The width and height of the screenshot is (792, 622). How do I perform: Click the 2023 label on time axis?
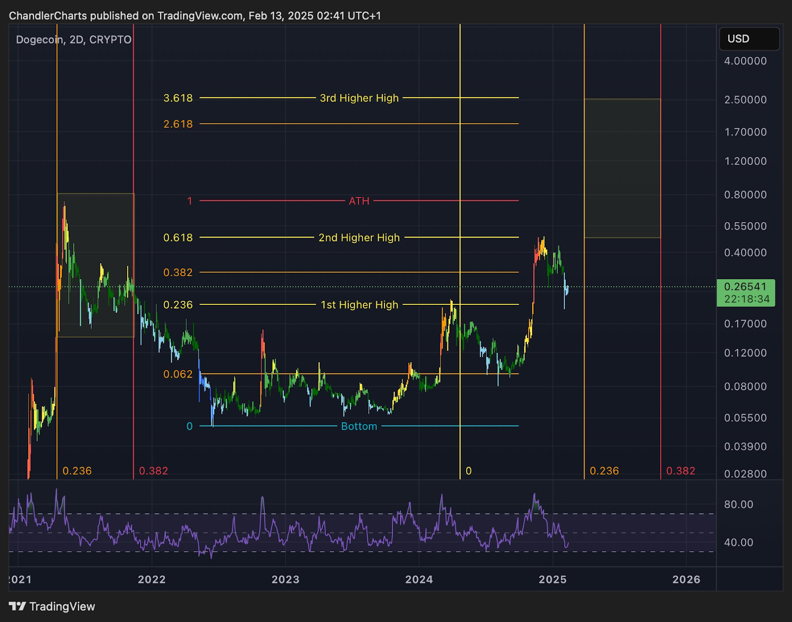pyautogui.click(x=285, y=579)
